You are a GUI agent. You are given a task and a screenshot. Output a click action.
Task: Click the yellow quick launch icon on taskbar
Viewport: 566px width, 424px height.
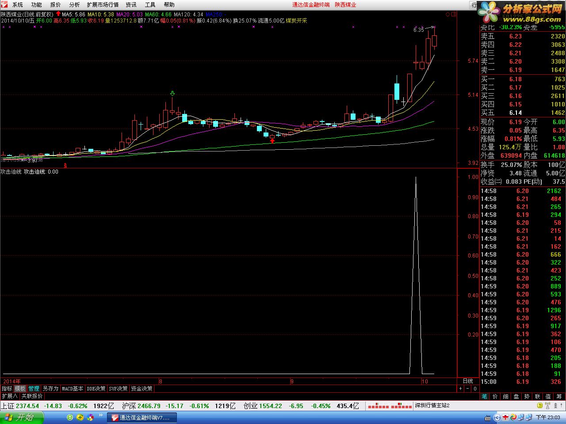tap(80, 417)
